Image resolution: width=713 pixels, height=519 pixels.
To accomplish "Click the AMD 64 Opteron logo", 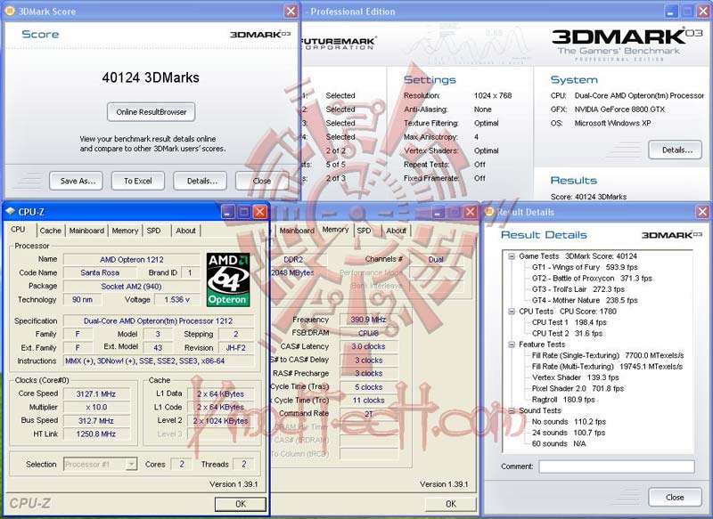I will pyautogui.click(x=228, y=280).
